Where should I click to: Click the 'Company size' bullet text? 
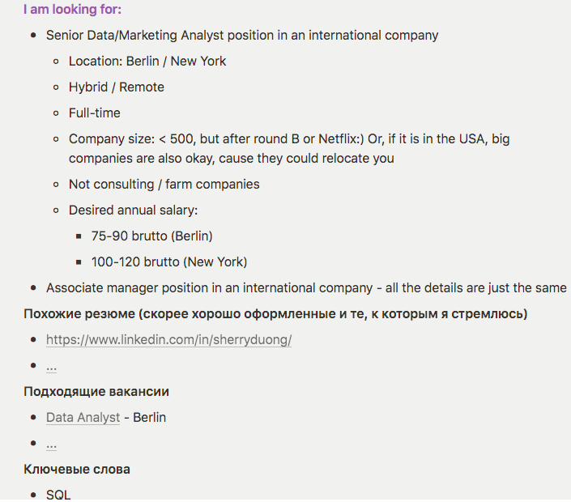[289, 148]
